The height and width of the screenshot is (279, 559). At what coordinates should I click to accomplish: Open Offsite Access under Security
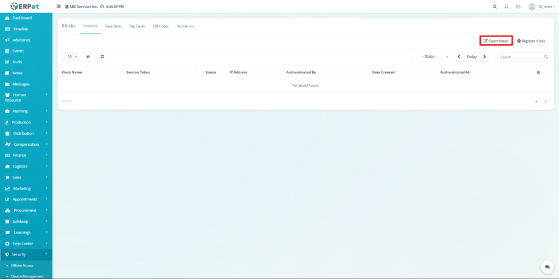point(22,265)
